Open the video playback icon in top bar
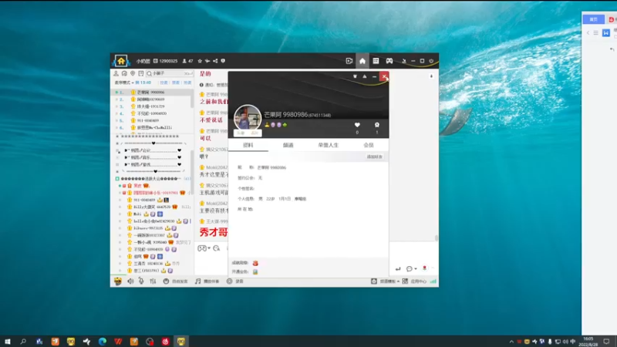617x347 pixels. coord(349,61)
